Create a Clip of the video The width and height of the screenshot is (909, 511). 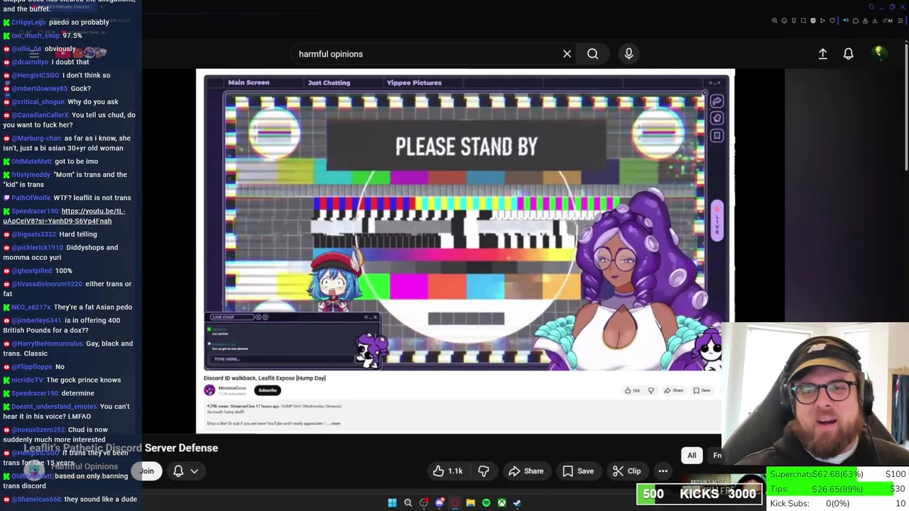pos(626,471)
